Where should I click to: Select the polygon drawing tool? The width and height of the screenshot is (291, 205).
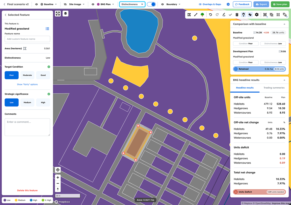point(188,14)
